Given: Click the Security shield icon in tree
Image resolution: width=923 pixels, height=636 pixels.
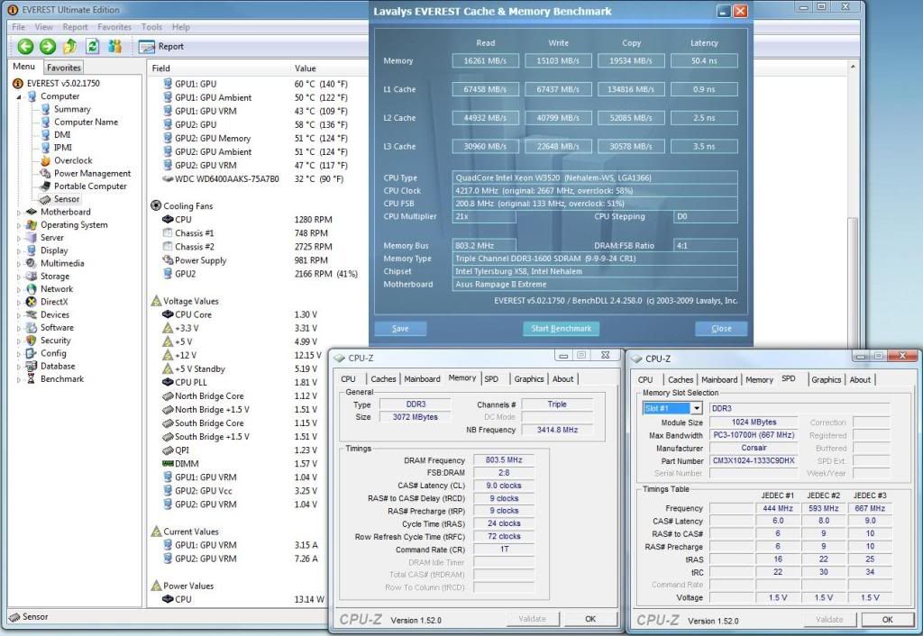Looking at the screenshot, I should point(32,341).
